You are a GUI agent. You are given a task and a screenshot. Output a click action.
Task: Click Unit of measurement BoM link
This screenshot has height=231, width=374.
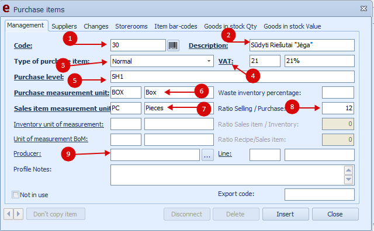51,139
